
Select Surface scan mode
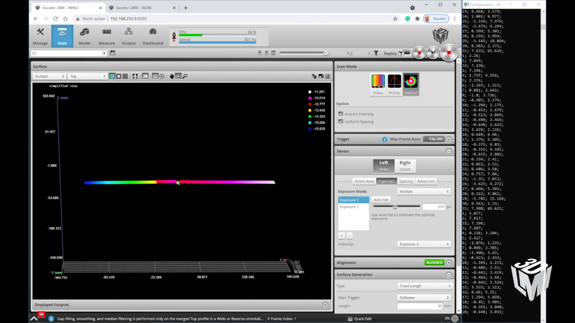pos(410,84)
